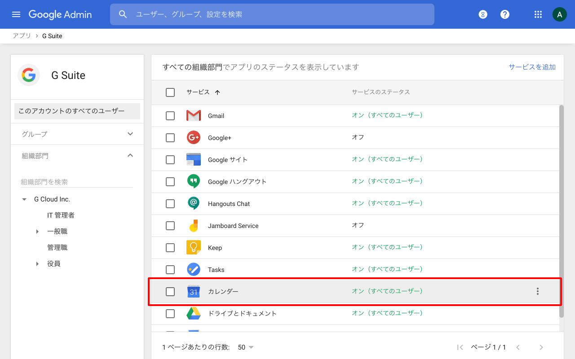Check the Hangouts Chat row checkbox
This screenshot has height=359, width=575.
point(170,204)
